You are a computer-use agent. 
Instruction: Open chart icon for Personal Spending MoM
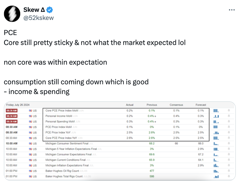pyautogui.click(x=216, y=121)
